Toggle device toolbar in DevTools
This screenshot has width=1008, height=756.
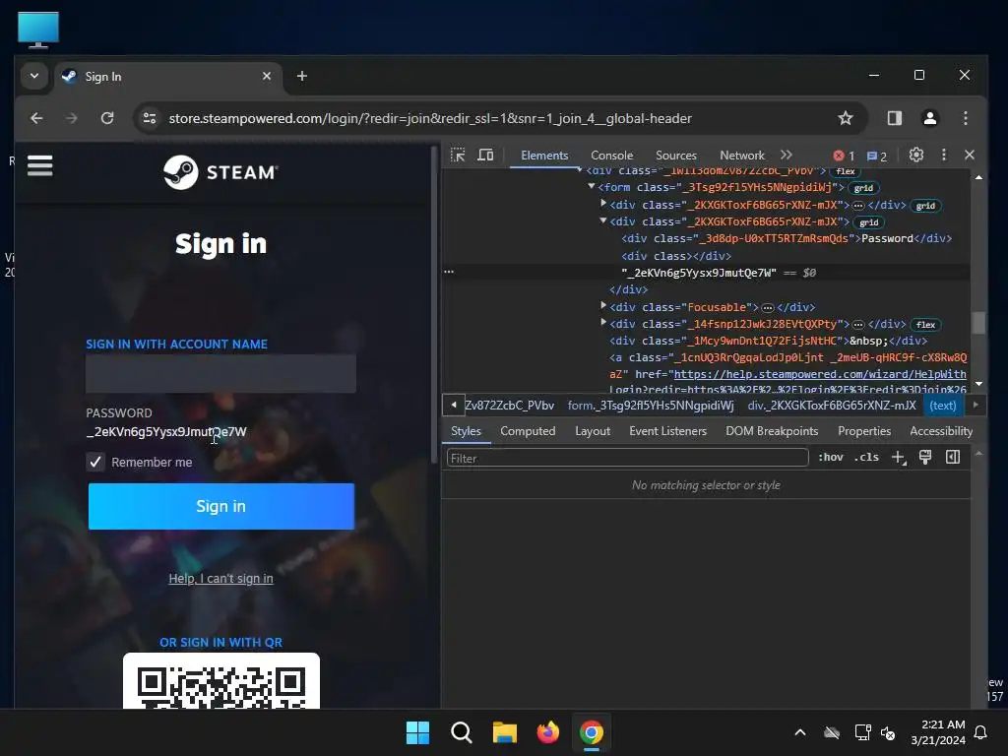[485, 155]
